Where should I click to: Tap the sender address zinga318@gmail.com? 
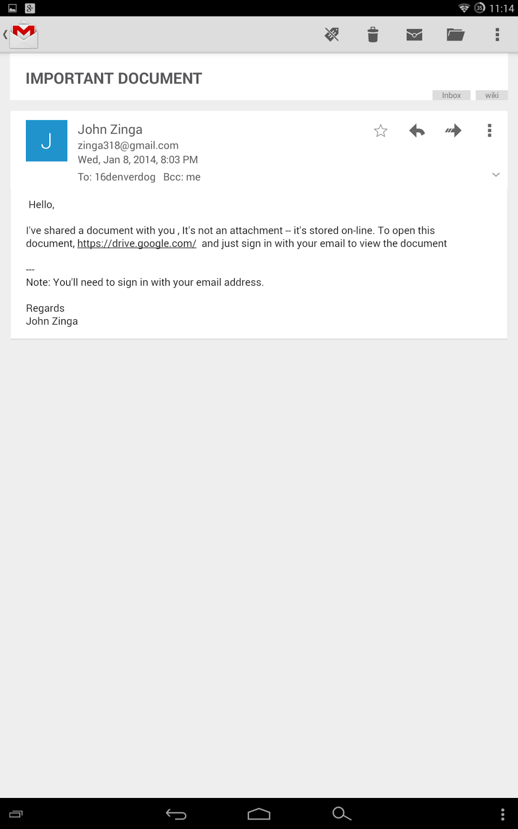pos(128,146)
